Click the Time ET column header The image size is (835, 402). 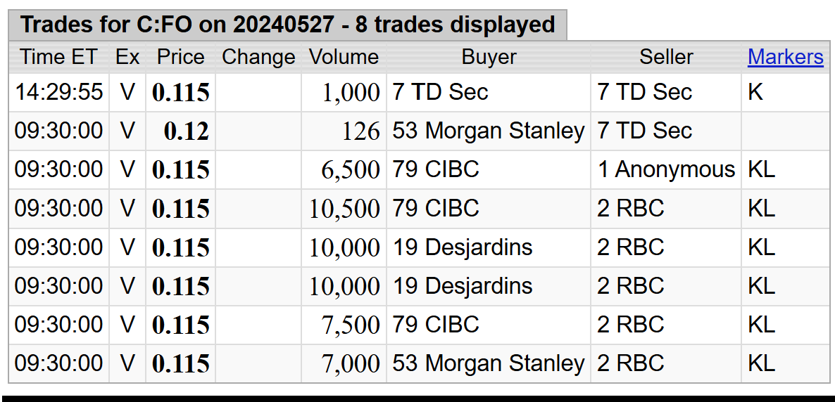coord(58,57)
